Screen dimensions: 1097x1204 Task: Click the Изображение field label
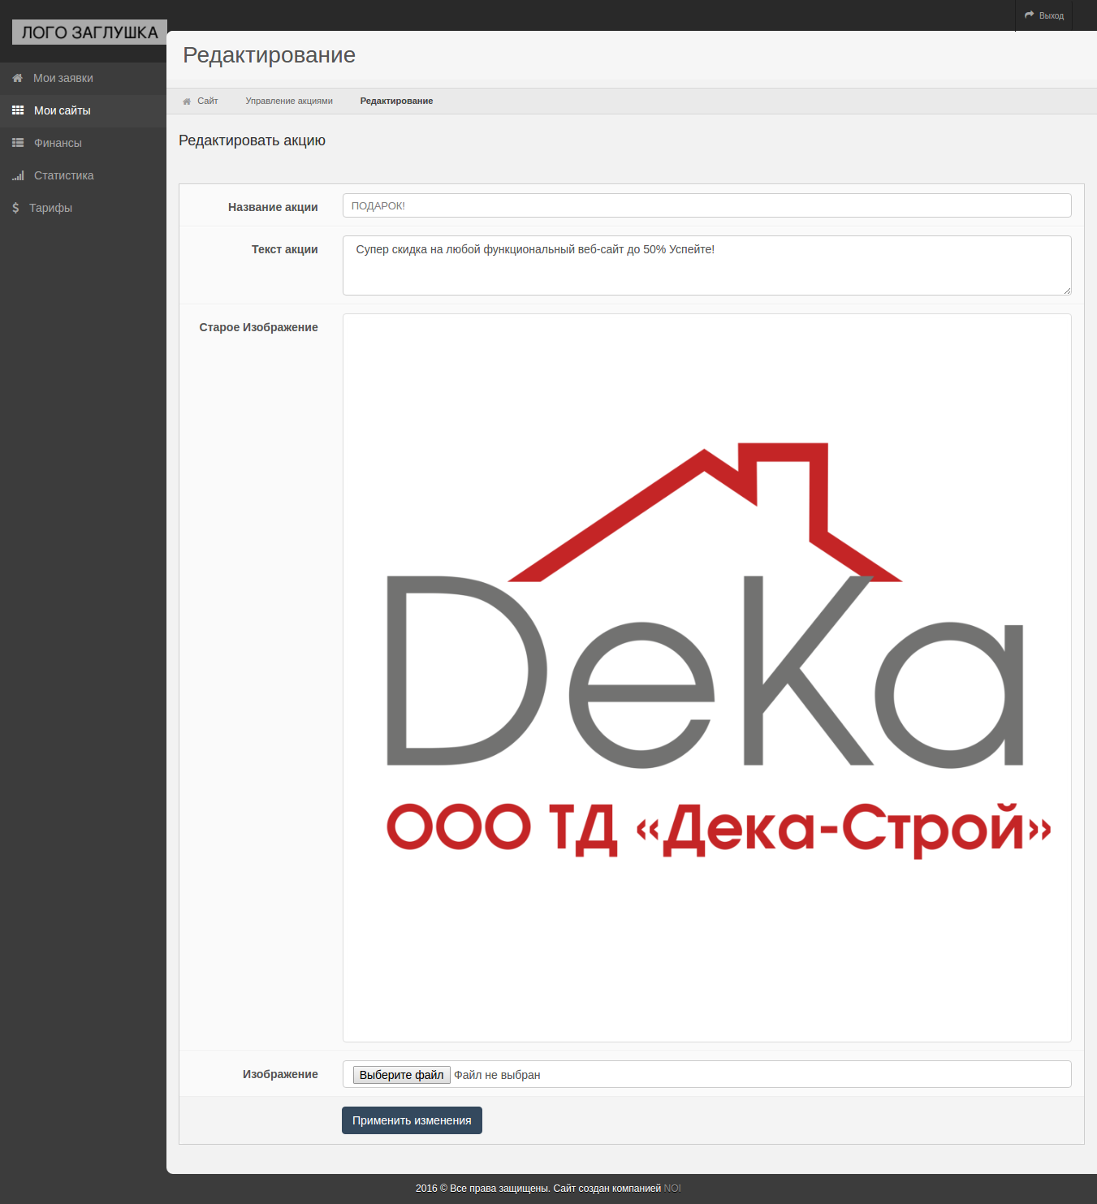(280, 1074)
